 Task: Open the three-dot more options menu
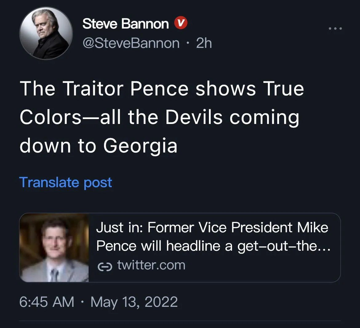coord(335,29)
